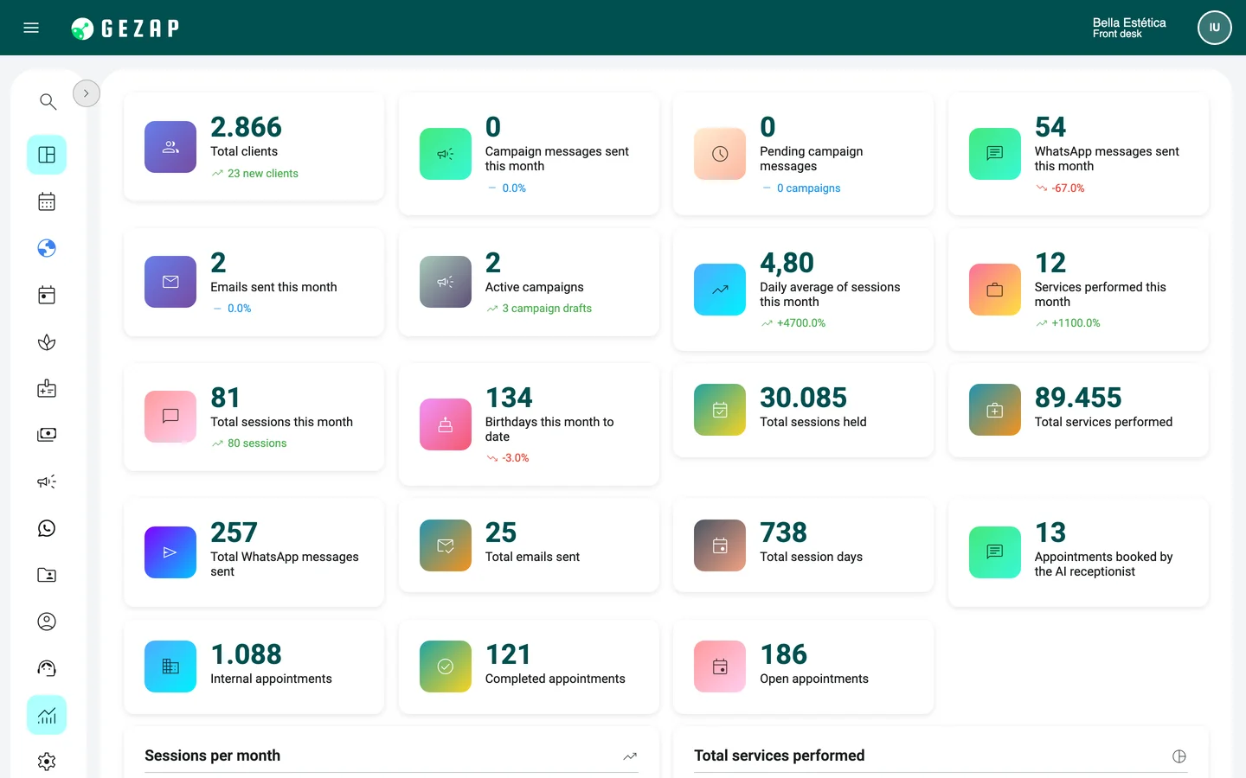Open the contact folder icon in sidebar
Image resolution: width=1246 pixels, height=778 pixels.
click(47, 575)
